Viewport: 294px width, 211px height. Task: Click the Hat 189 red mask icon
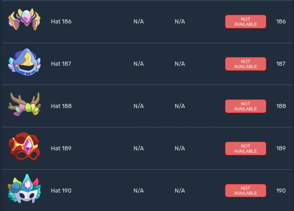point(24,148)
